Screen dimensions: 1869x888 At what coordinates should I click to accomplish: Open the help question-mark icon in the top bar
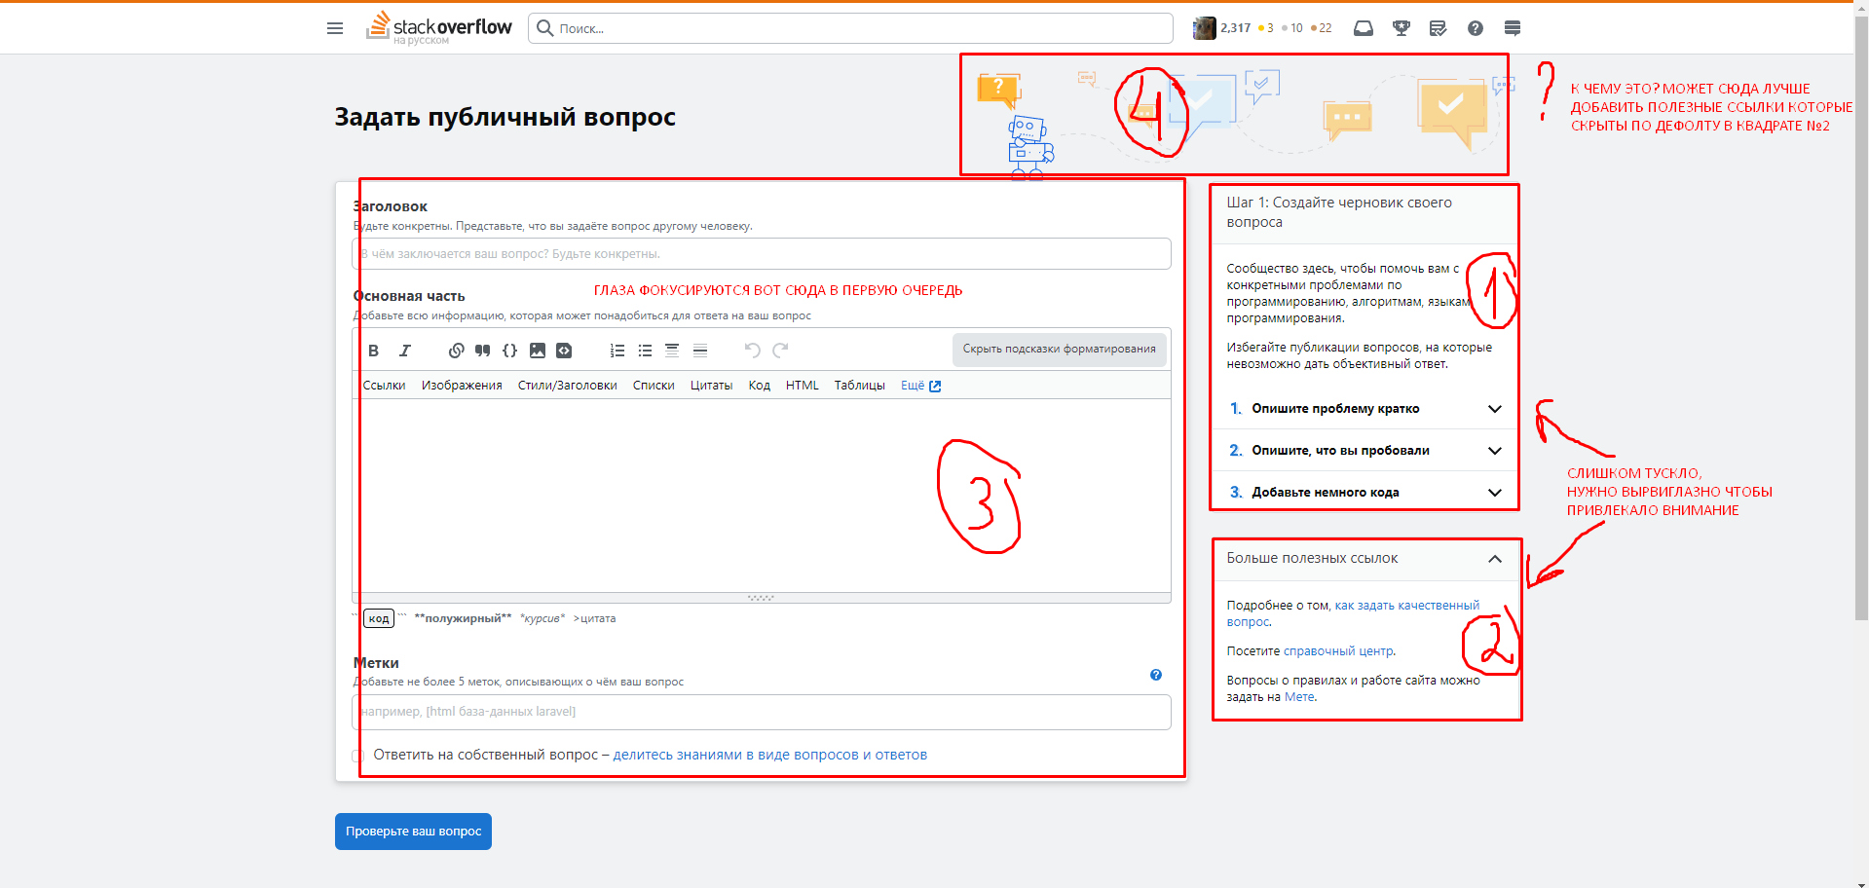click(1476, 28)
